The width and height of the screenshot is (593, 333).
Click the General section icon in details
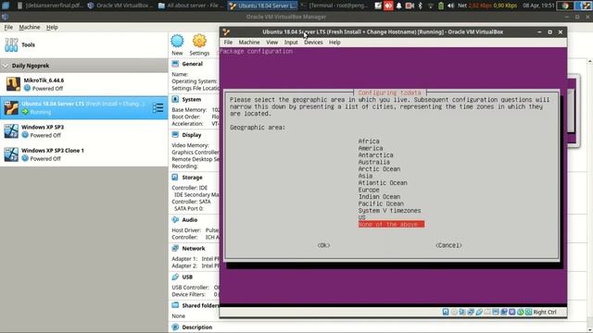pos(175,64)
